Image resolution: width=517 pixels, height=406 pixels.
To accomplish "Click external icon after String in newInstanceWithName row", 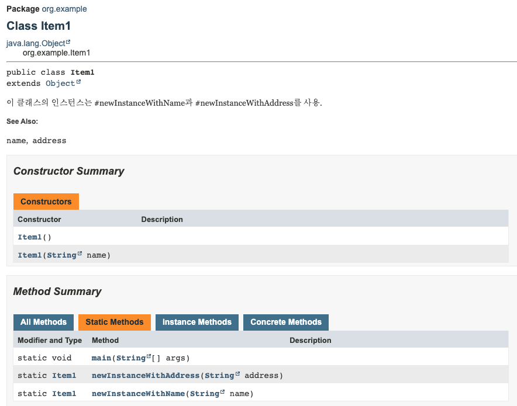I will [x=223, y=392].
